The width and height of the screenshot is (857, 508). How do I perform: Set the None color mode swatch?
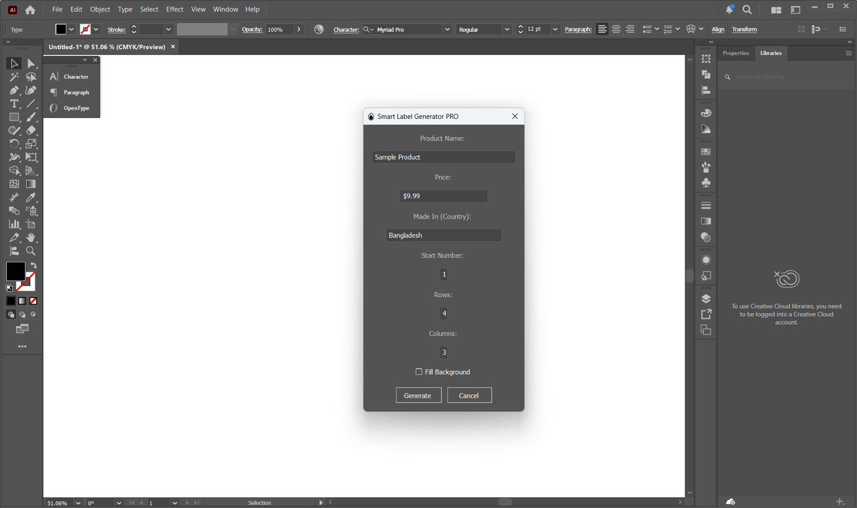pyautogui.click(x=33, y=301)
